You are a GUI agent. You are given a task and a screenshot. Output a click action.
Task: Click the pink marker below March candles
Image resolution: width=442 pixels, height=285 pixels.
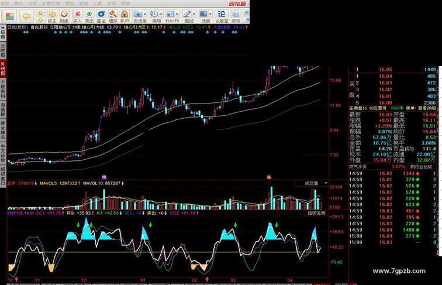pyautogui.click(x=268, y=177)
